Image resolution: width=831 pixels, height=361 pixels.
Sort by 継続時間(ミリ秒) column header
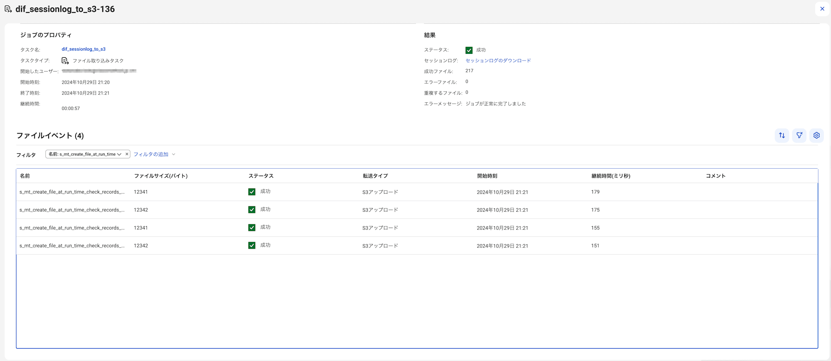(x=611, y=176)
